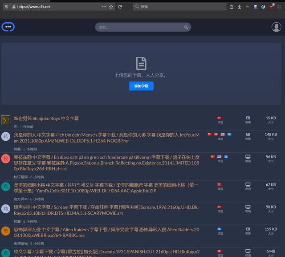Click the document upload icon
Image resolution: width=285 pixels, height=257 pixels.
[141, 63]
